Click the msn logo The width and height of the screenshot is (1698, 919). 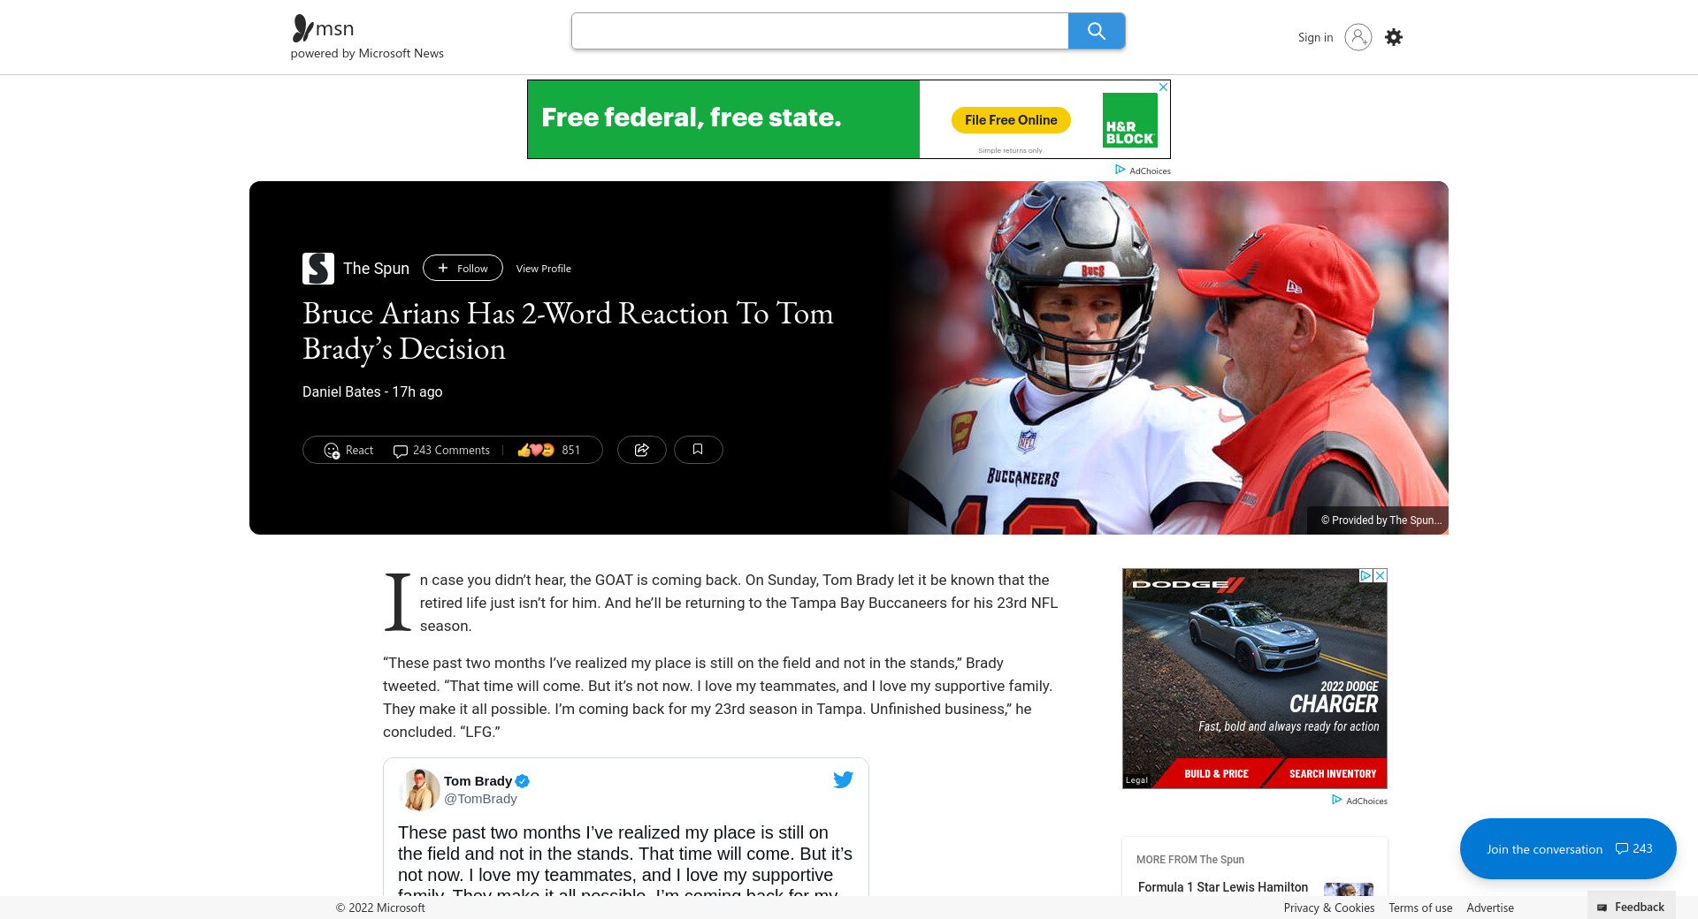(324, 28)
